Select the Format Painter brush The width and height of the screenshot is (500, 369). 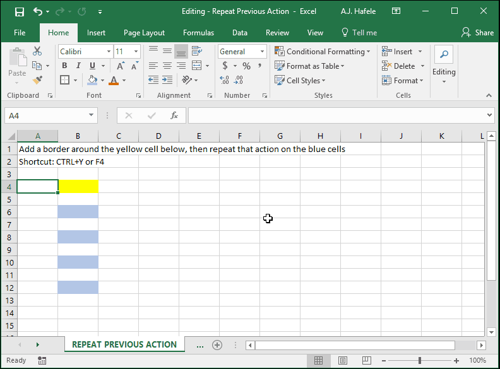[37, 80]
